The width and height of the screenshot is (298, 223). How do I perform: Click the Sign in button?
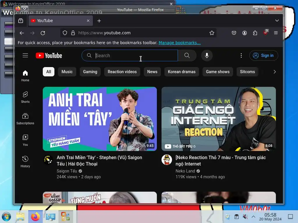point(264,55)
